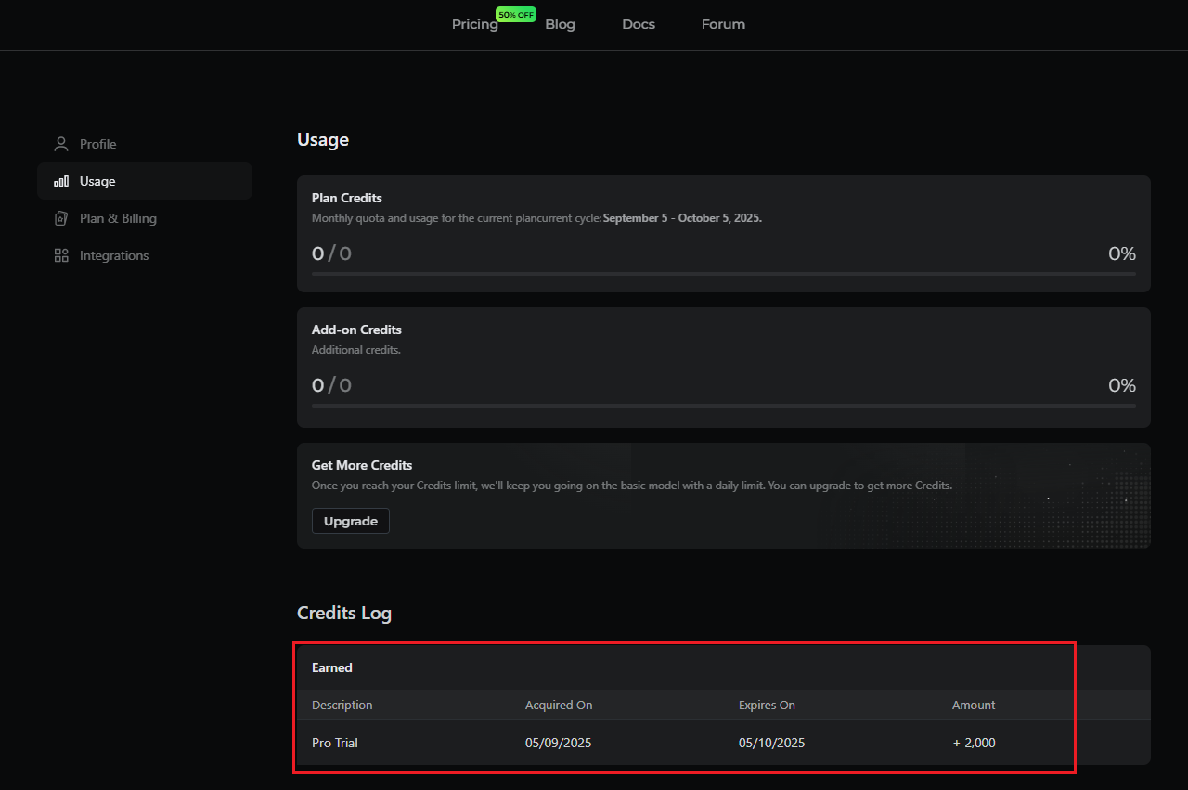
Task: Click the Description column header
Action: point(342,706)
